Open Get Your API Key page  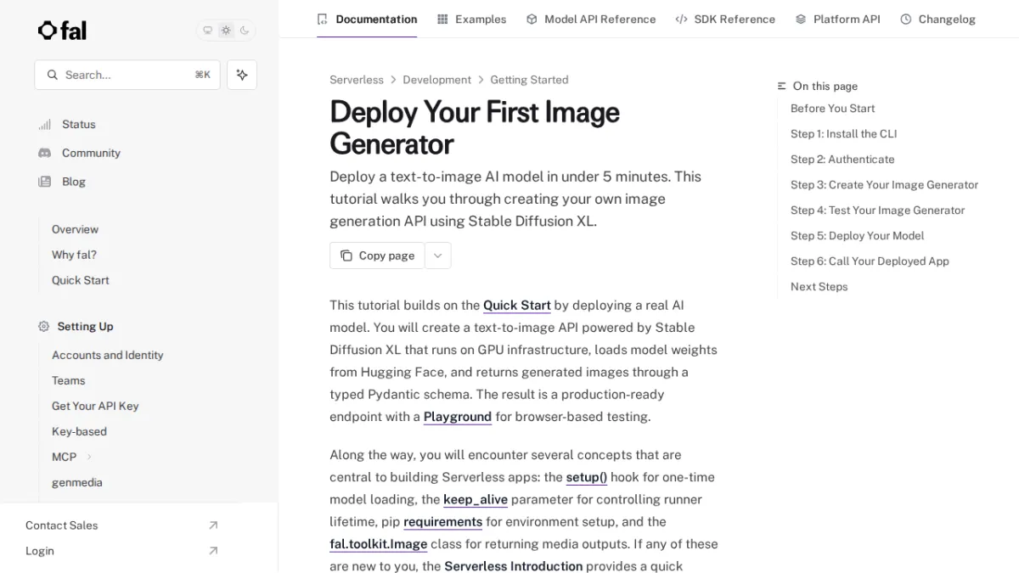[95, 406]
